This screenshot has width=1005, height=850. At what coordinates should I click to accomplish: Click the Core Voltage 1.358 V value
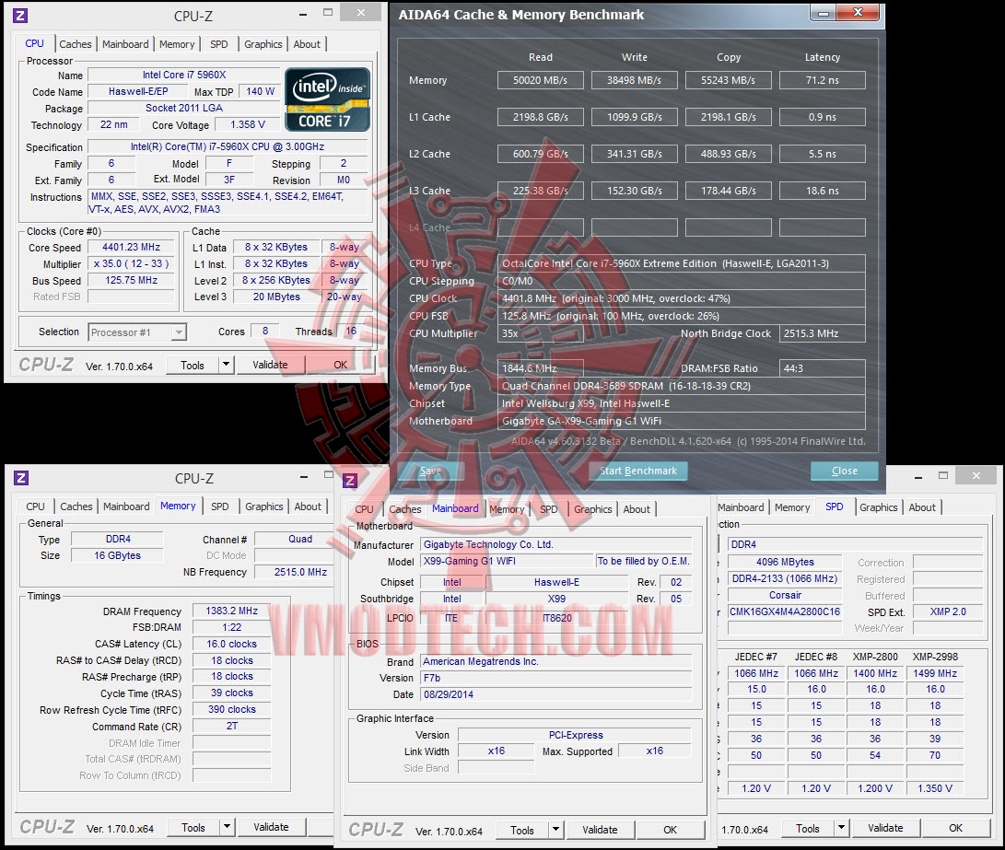pos(248,125)
